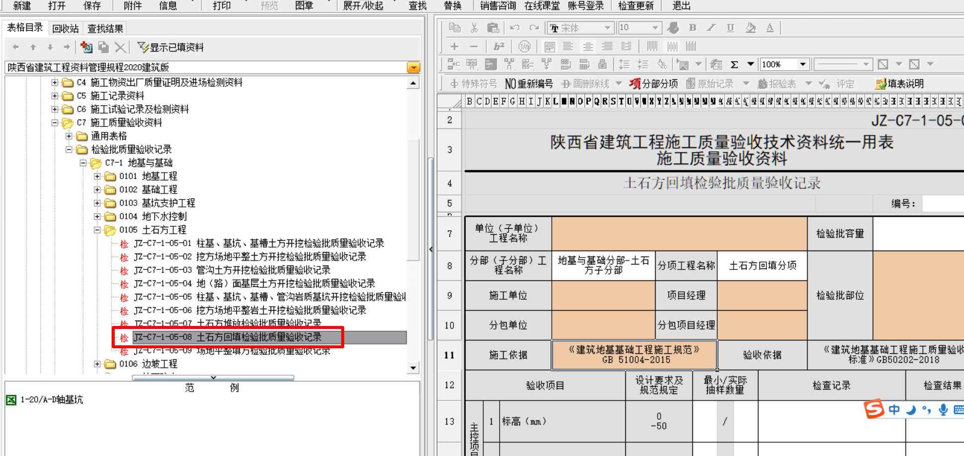Image resolution: width=964 pixels, height=456 pixels.
Task: Expand the C4 施工物资 folder
Action: click(55, 82)
